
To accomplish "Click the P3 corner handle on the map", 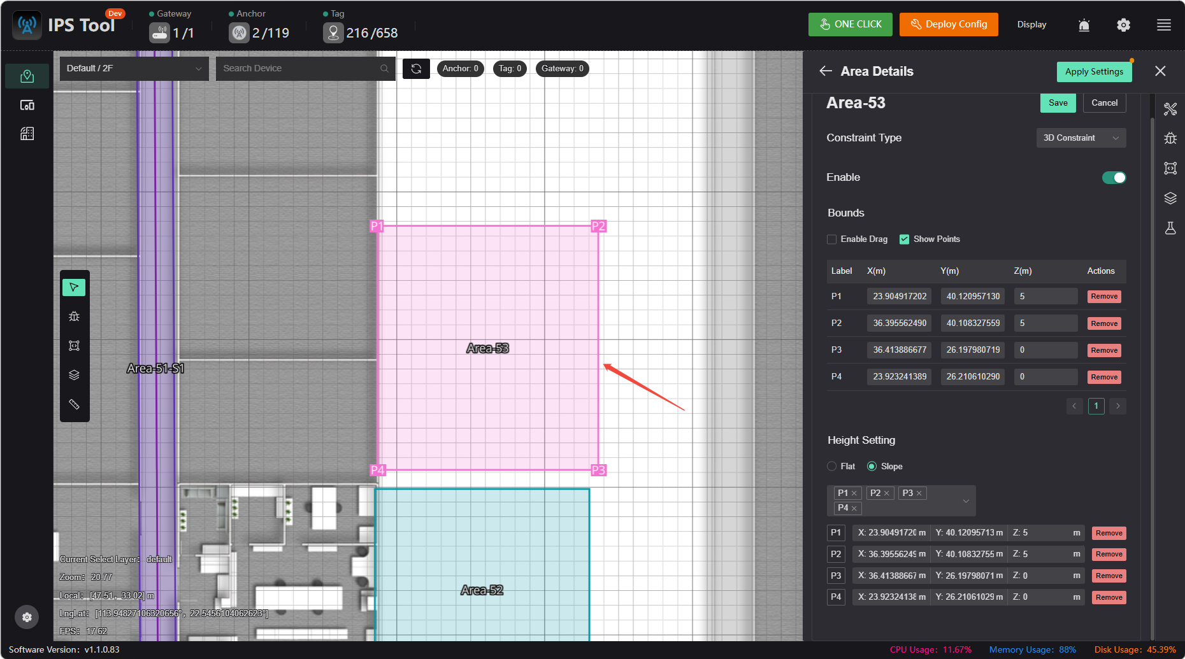I will click(x=598, y=471).
